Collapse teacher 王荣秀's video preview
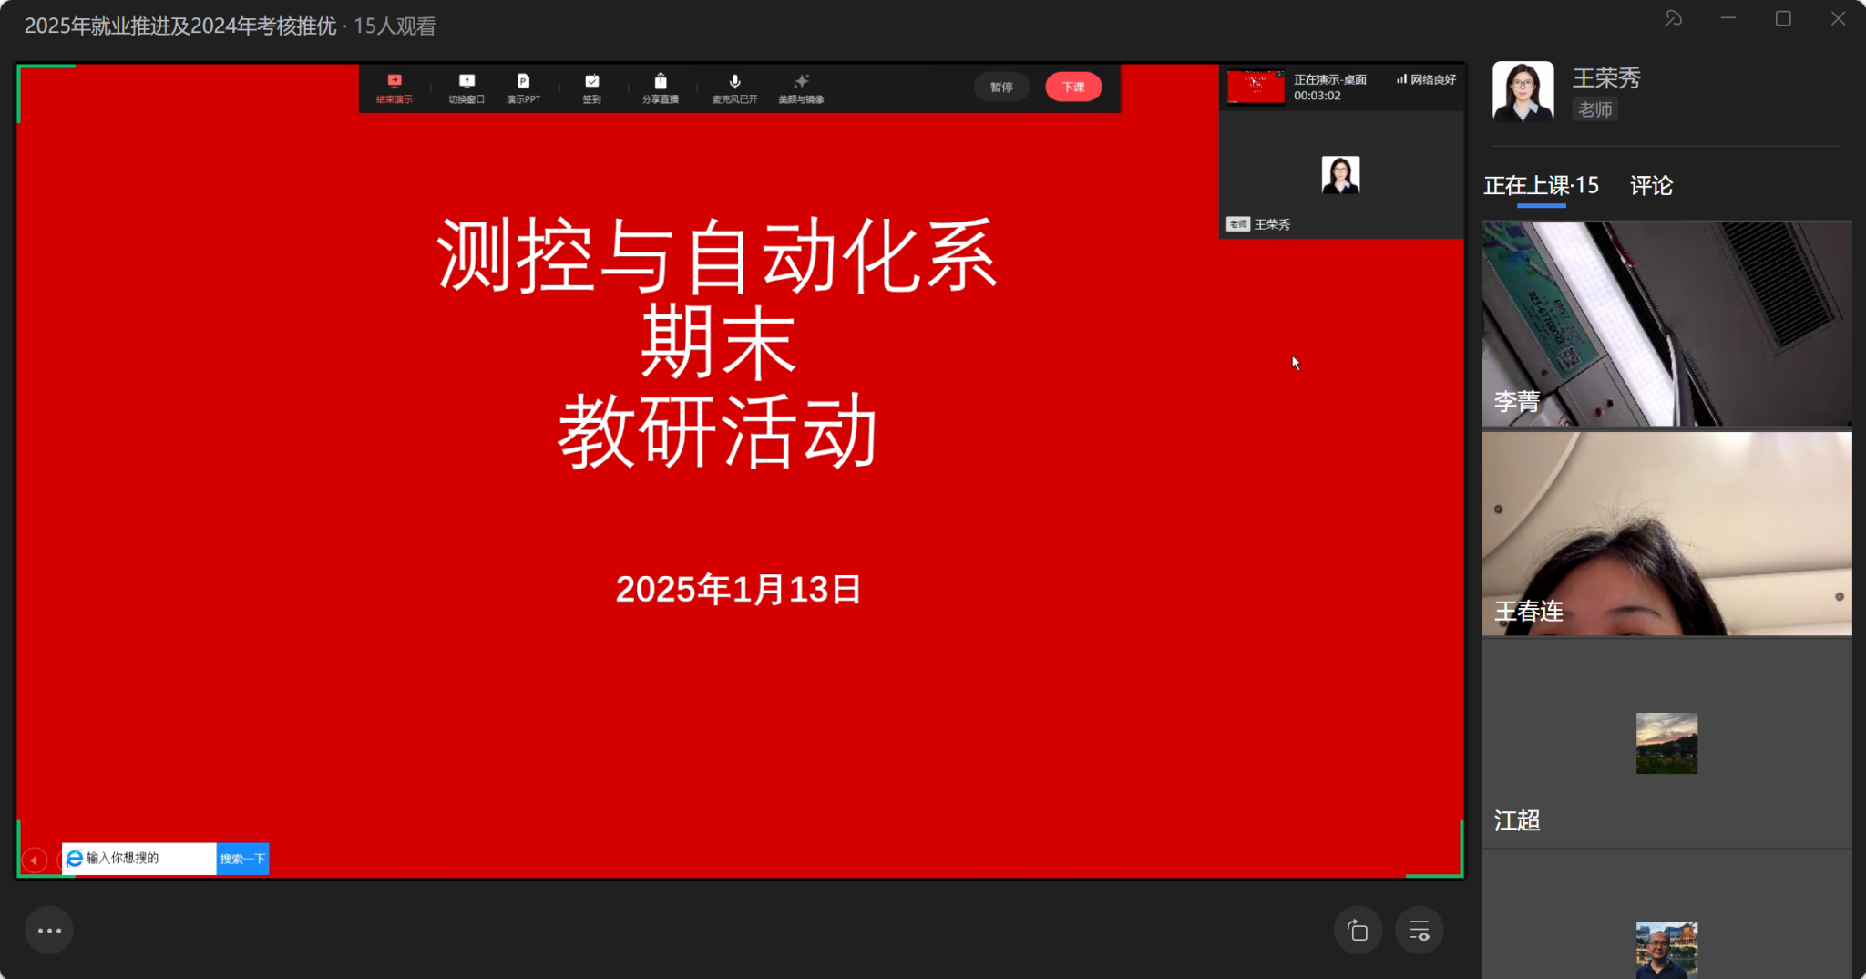 pos(1340,175)
